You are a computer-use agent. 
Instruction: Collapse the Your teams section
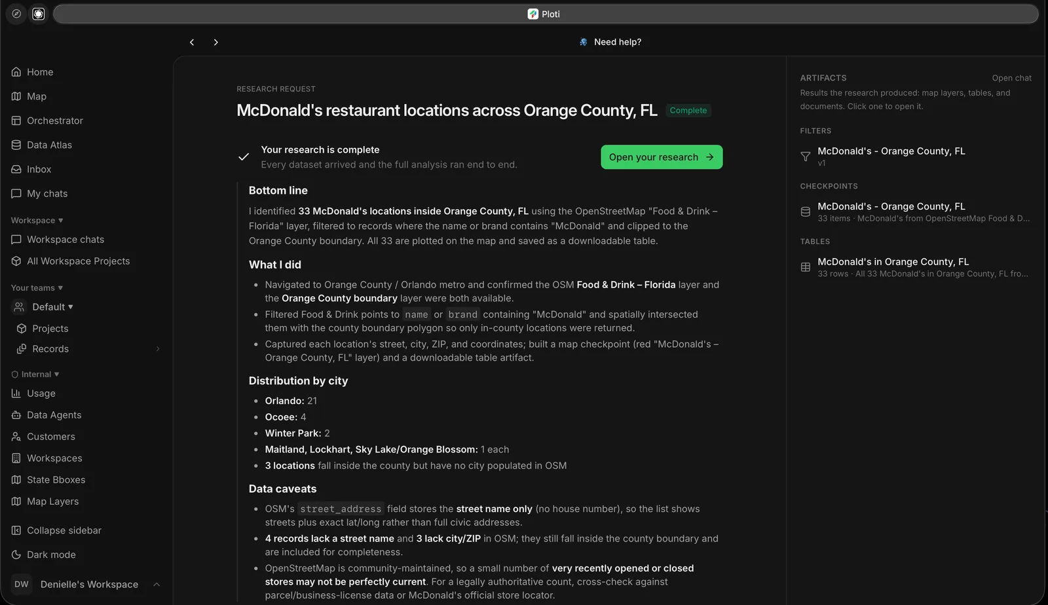pos(37,288)
